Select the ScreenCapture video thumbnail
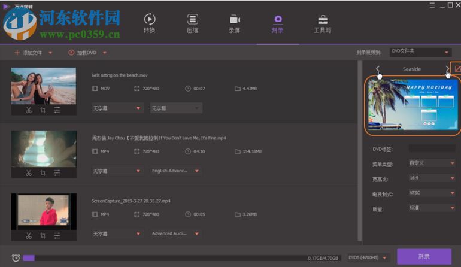This screenshot has width=461, height=267. coord(44,211)
